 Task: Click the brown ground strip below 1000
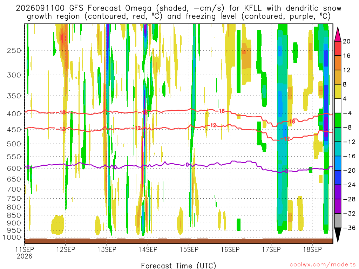coord(178,241)
